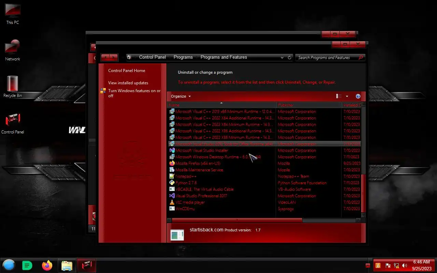Select the Control Panel taskbar button
The width and height of the screenshot is (437, 273).
(86, 265)
